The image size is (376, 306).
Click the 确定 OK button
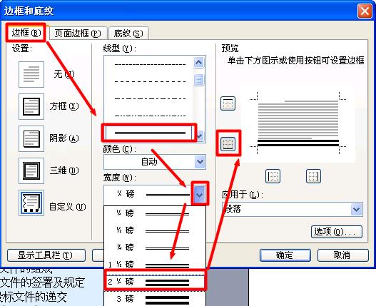[x=285, y=255]
